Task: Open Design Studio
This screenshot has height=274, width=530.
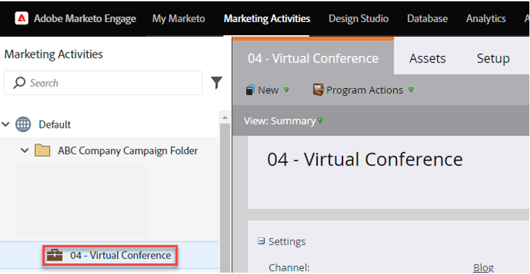Action: tap(358, 18)
